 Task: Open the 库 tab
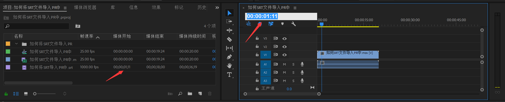(113, 7)
